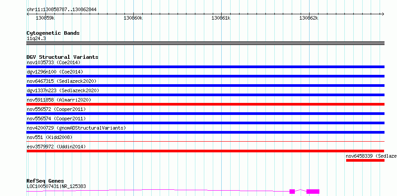
Task: Click the blue bar under dgv1337n223
Action: click(205, 95)
